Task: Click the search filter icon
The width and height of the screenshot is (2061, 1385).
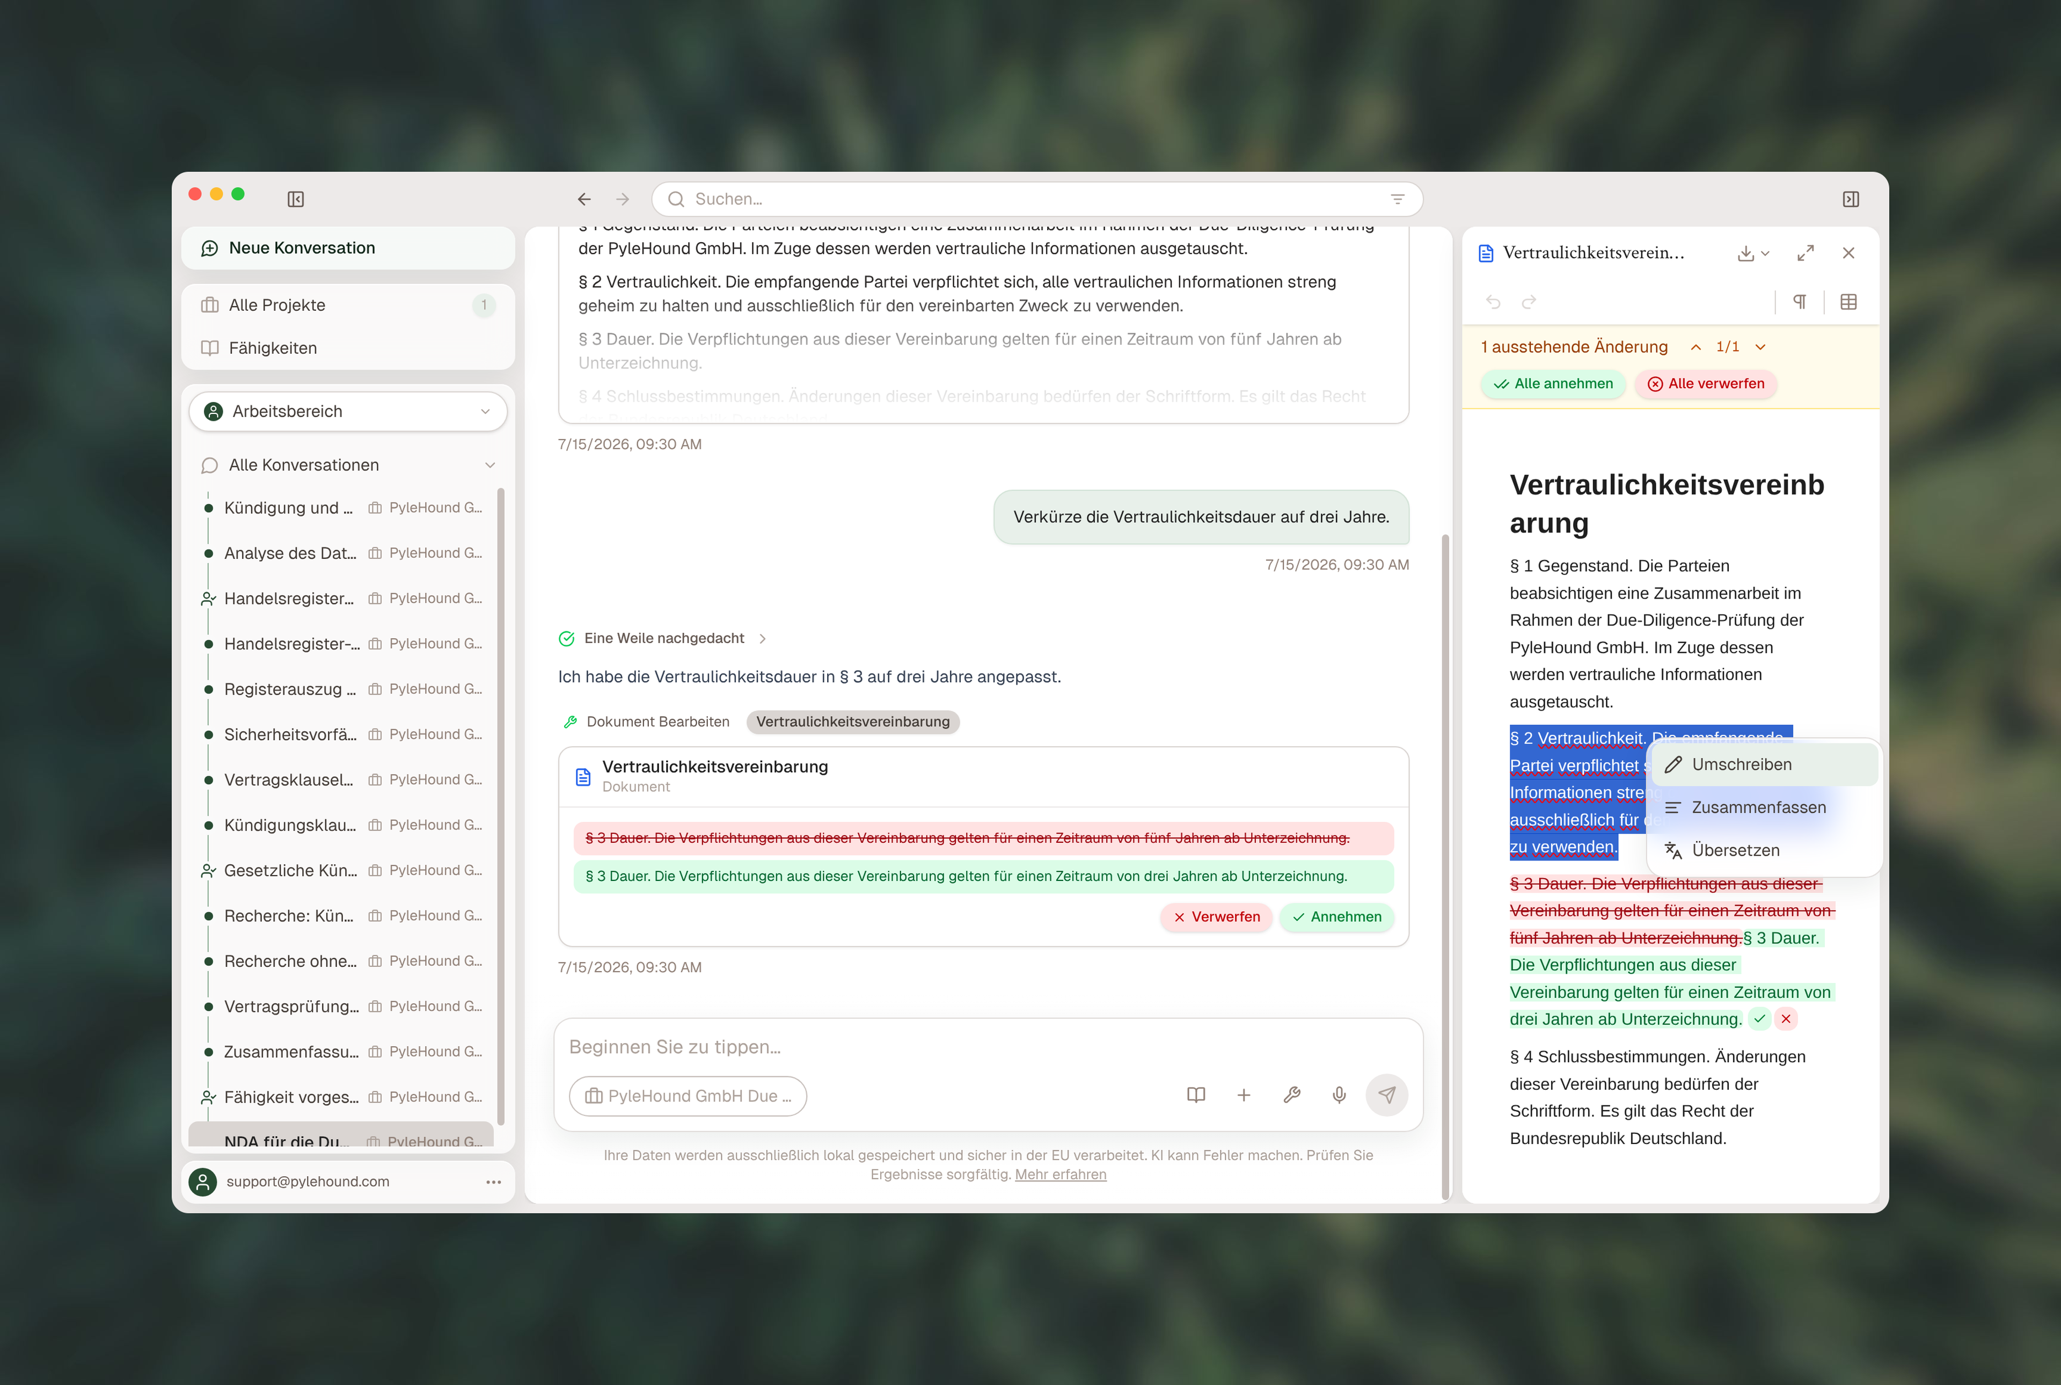Action: pyautogui.click(x=1397, y=199)
